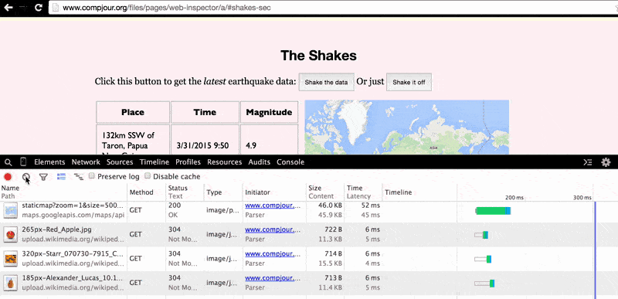Enable the Disable cache checkbox
Image resolution: width=618 pixels, height=299 pixels.
click(x=148, y=176)
